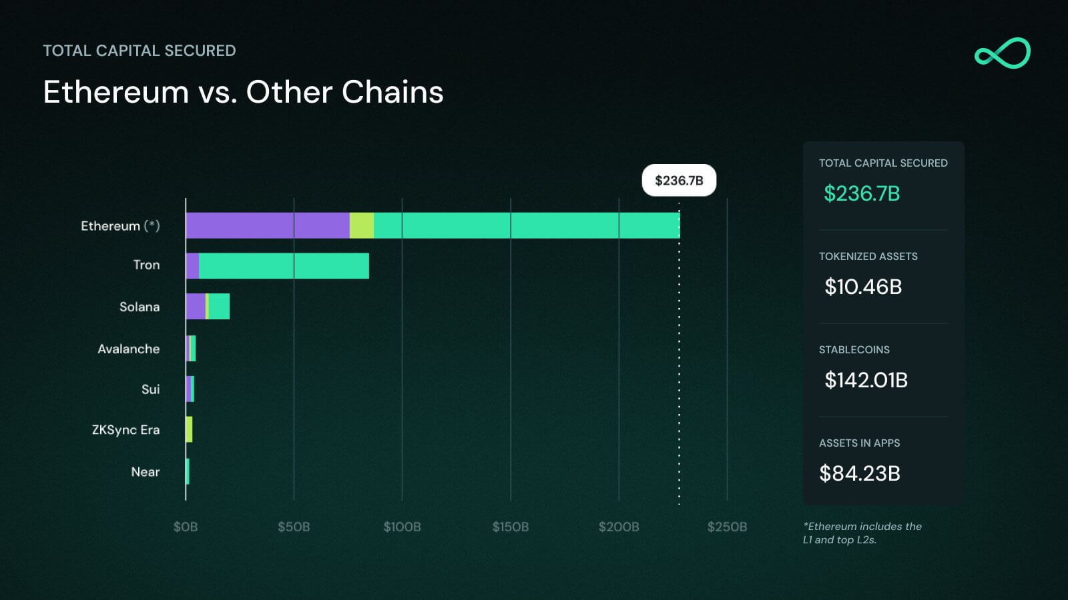Click Ethereum's lime-green bar segment
This screenshot has width=1068, height=600.
click(362, 225)
